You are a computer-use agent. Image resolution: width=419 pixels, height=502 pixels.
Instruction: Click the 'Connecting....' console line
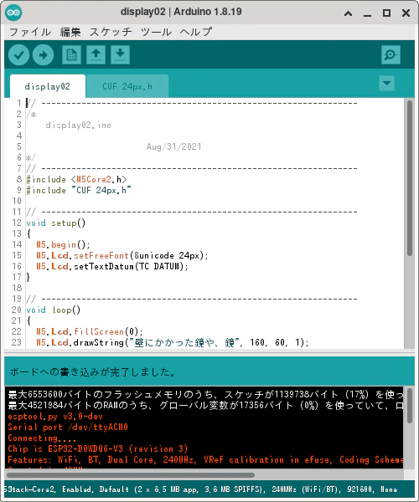tap(42, 438)
